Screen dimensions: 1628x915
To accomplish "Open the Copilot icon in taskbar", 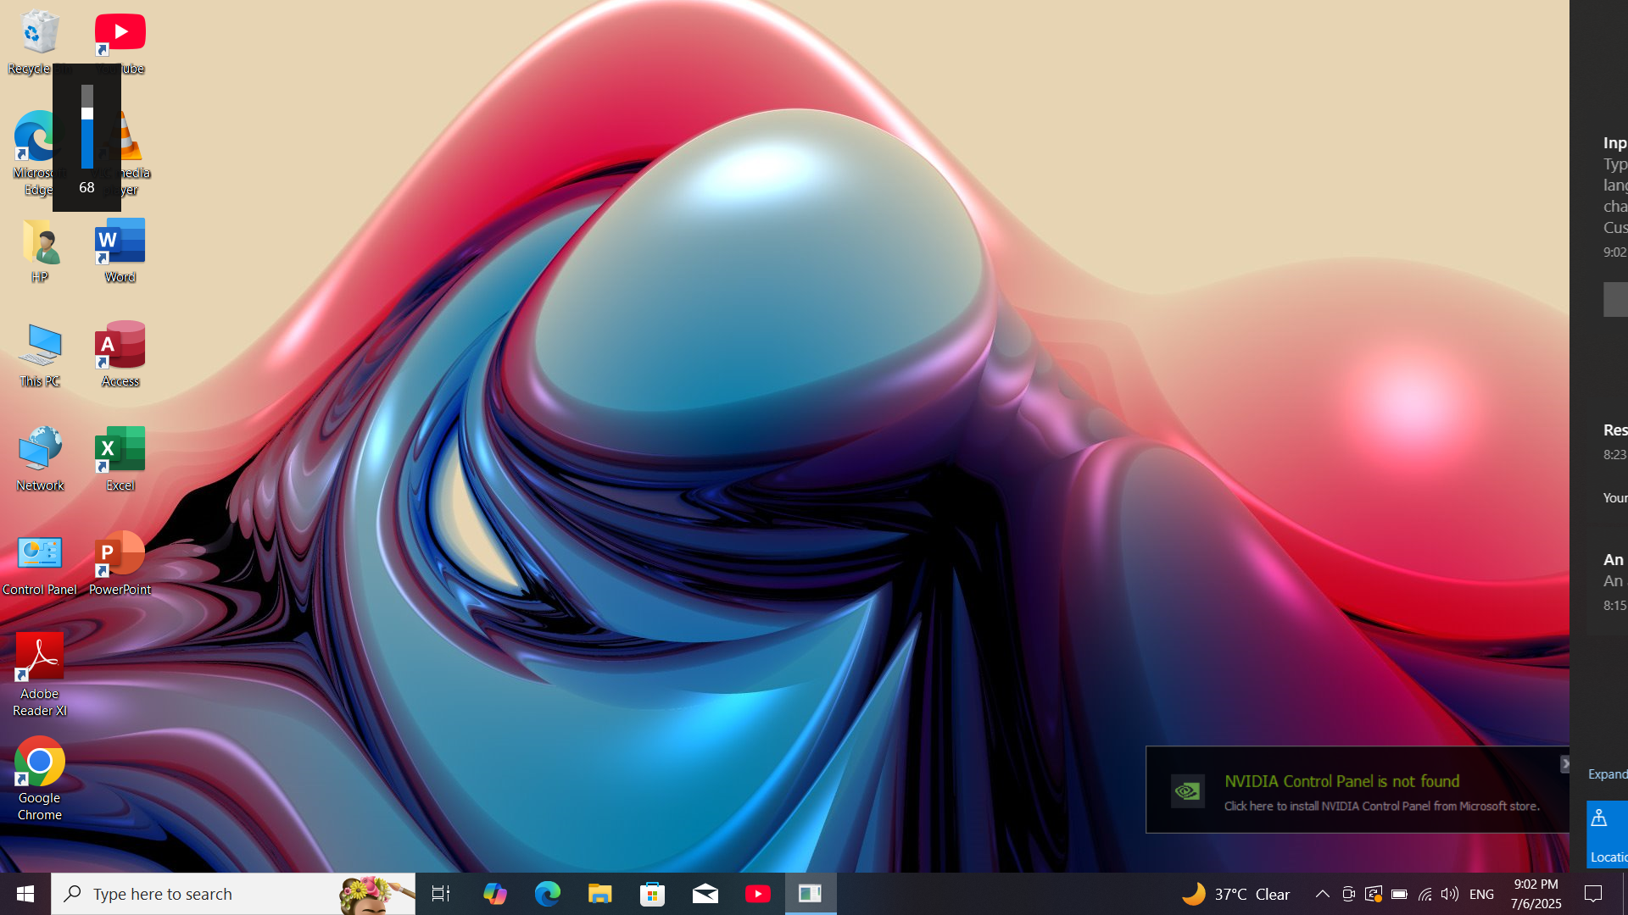I will (494, 894).
